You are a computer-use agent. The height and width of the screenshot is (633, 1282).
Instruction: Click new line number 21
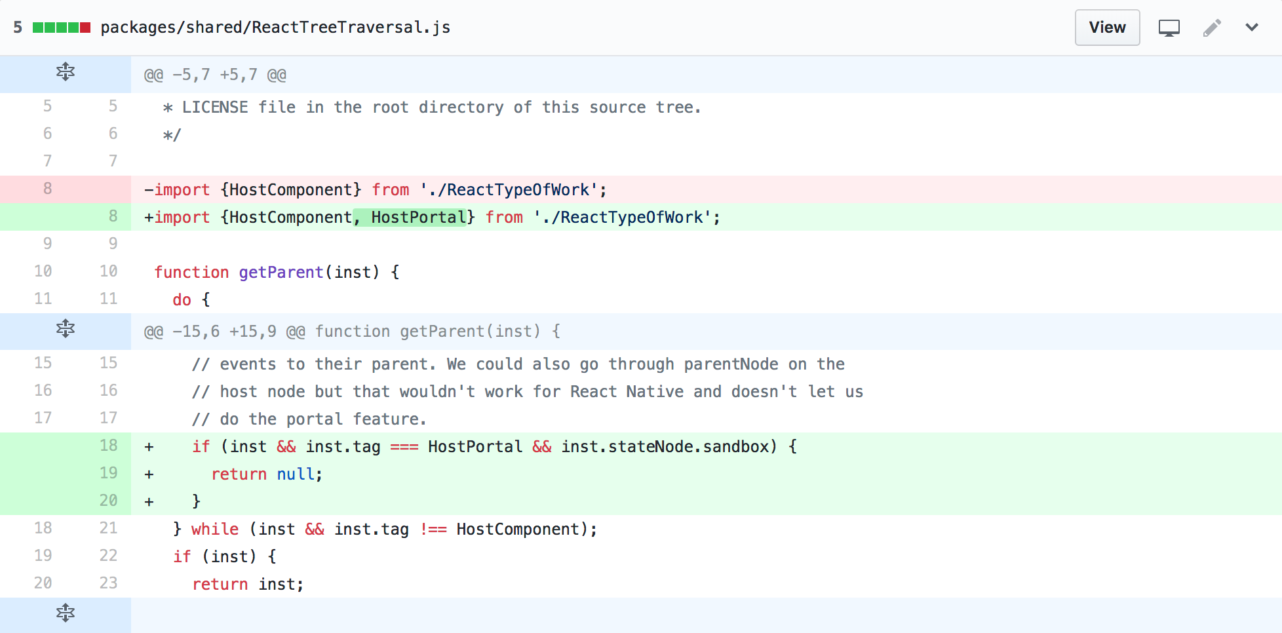108,528
